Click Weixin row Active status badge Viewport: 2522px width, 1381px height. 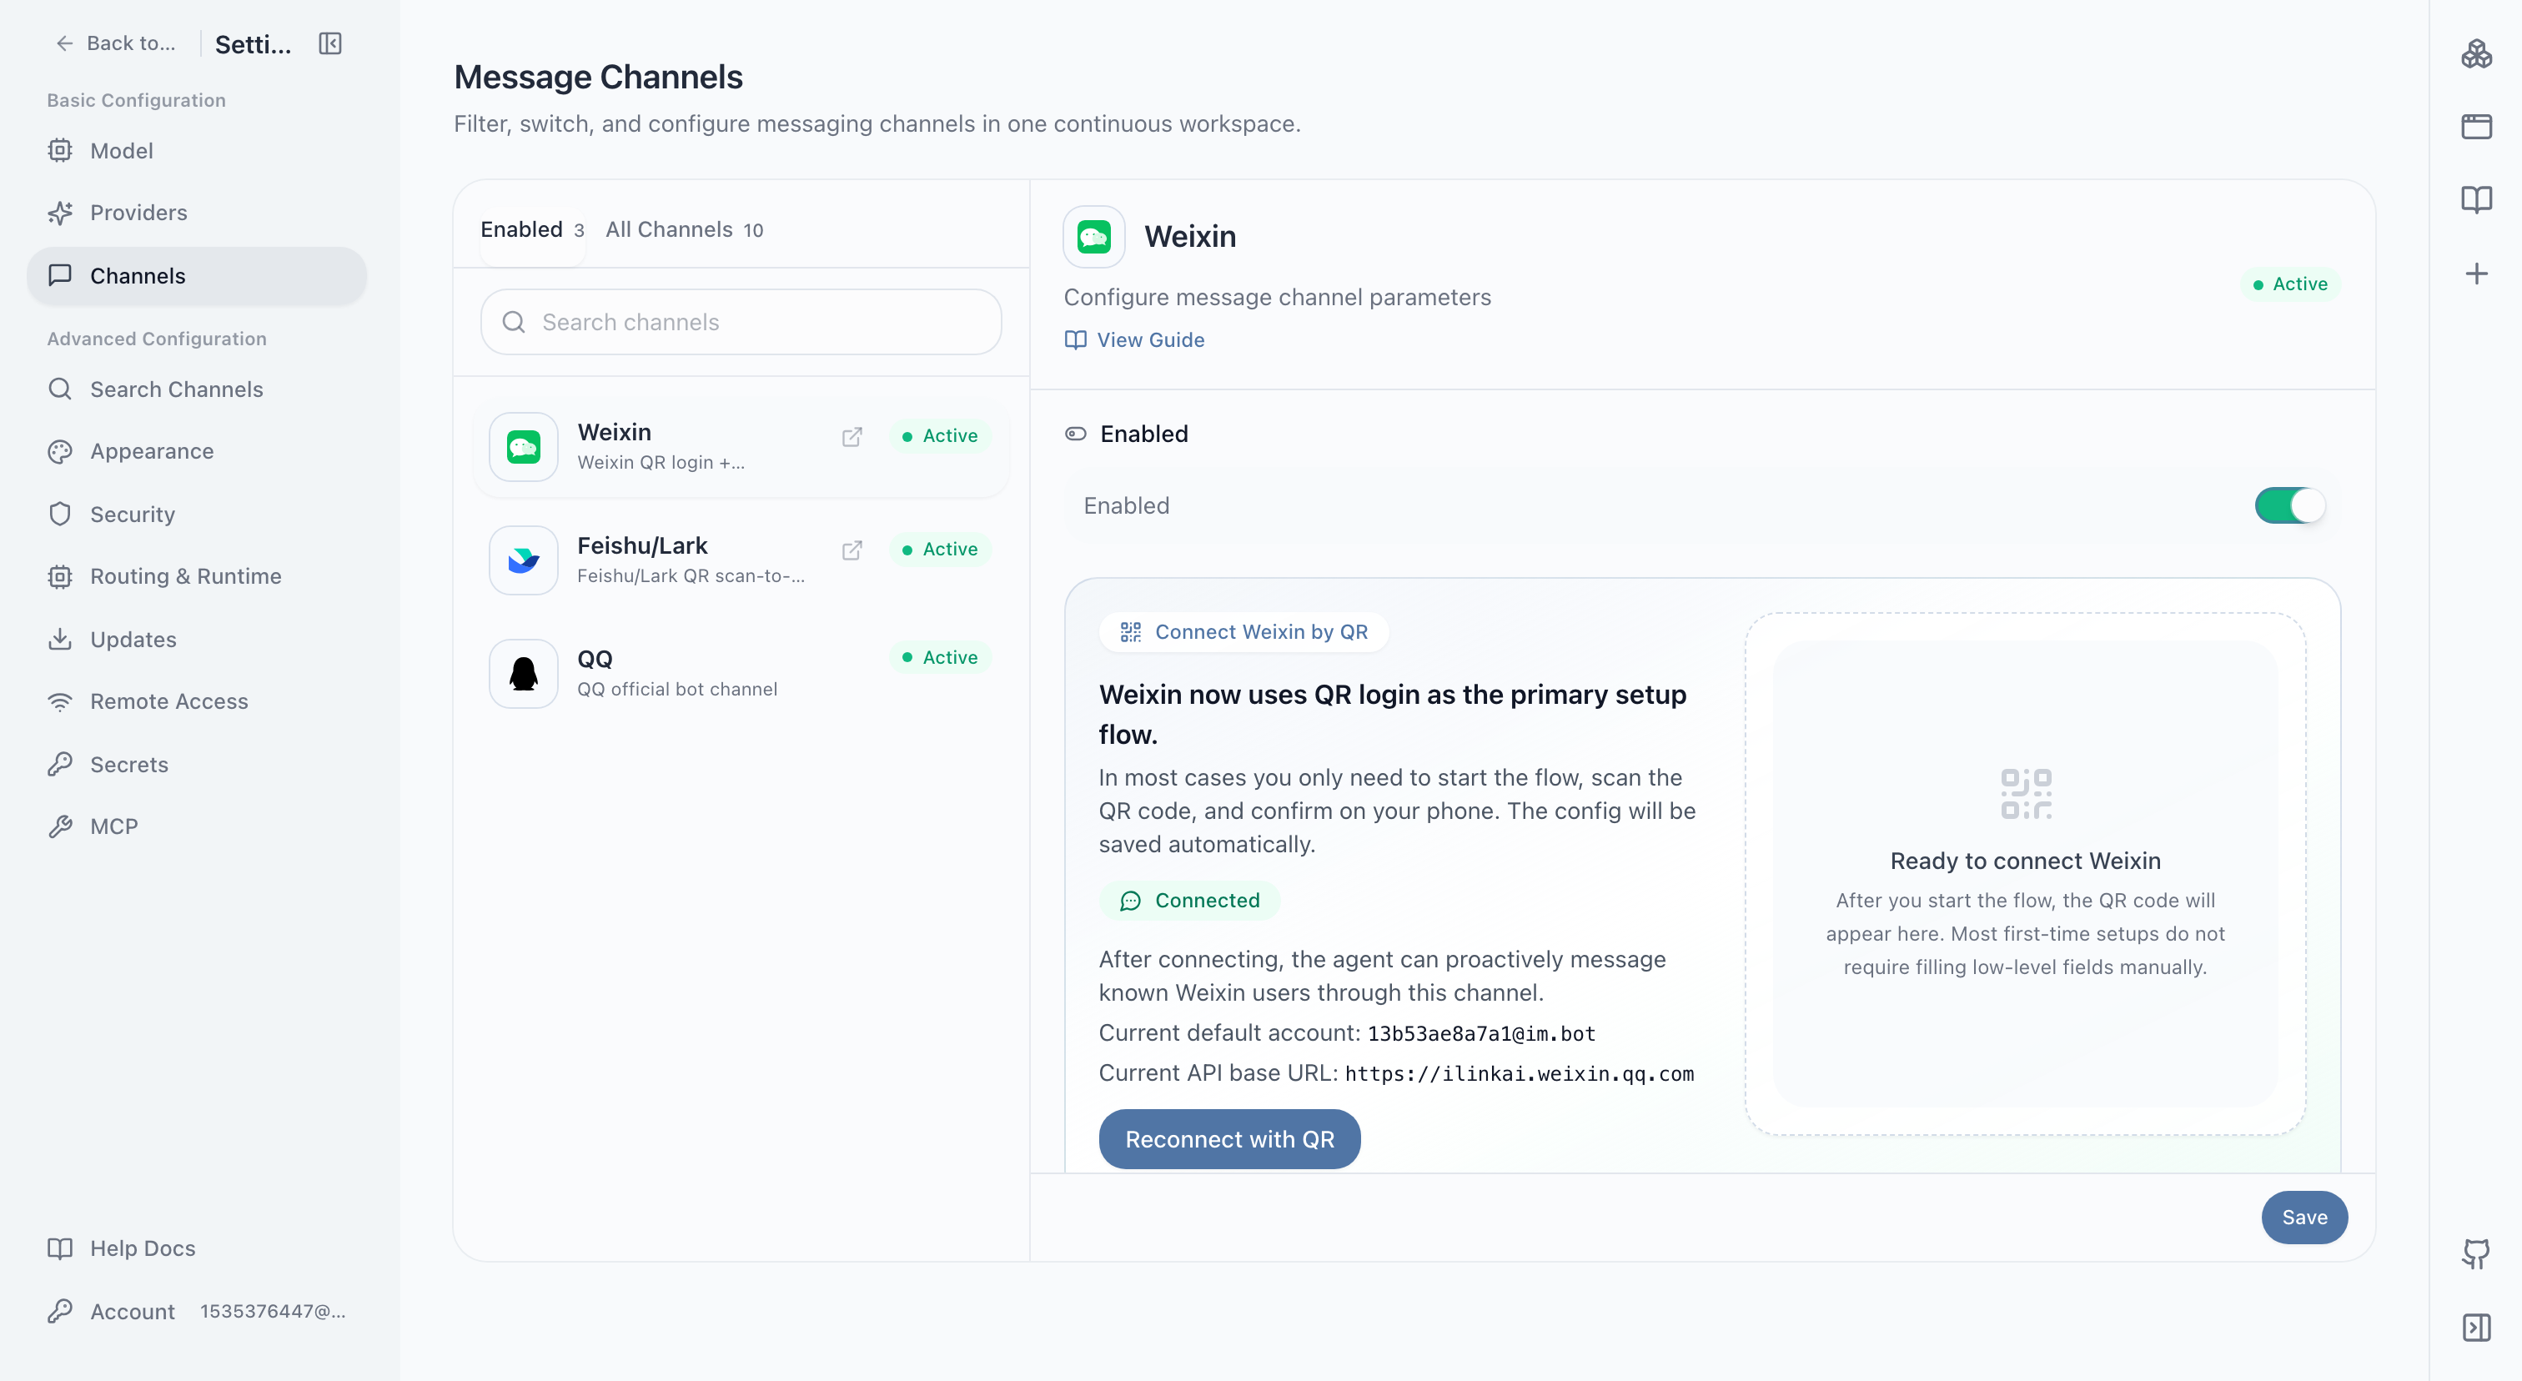pos(940,436)
